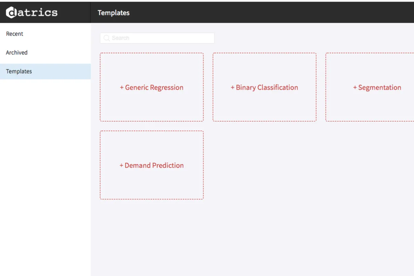Screen dimensions: 414x276
Task: Click the Demand Prediction text label
Action: point(154,166)
